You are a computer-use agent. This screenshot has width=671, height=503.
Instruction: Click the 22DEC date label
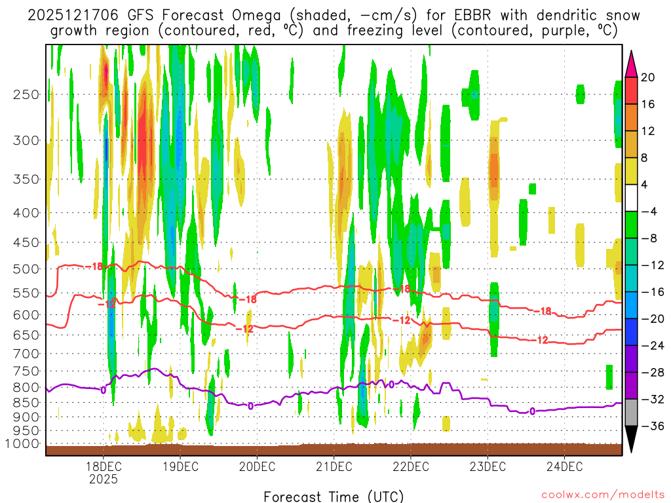[x=411, y=466]
